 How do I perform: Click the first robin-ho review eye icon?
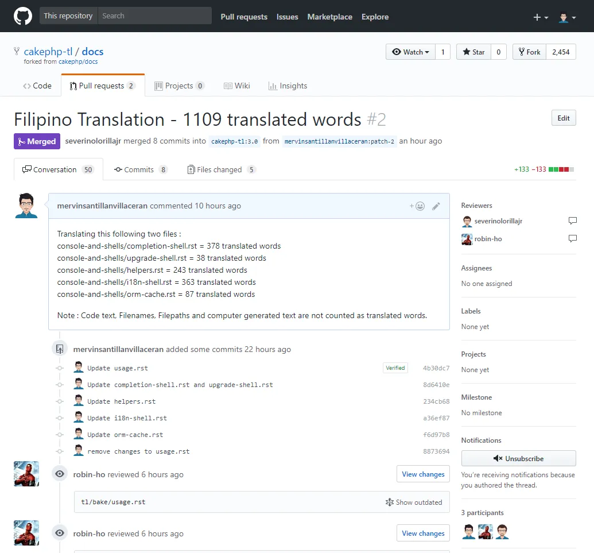60,474
